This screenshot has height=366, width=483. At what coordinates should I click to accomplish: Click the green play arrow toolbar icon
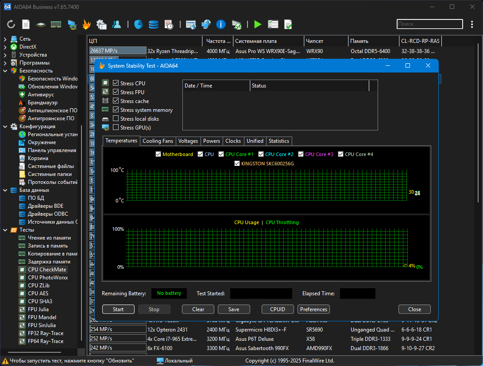tap(258, 24)
